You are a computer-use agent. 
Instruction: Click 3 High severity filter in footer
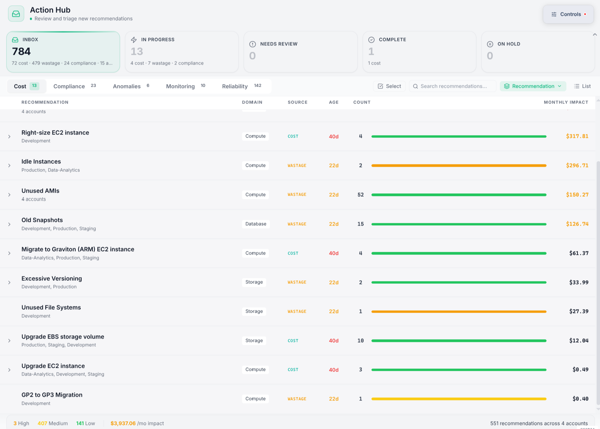click(x=21, y=423)
